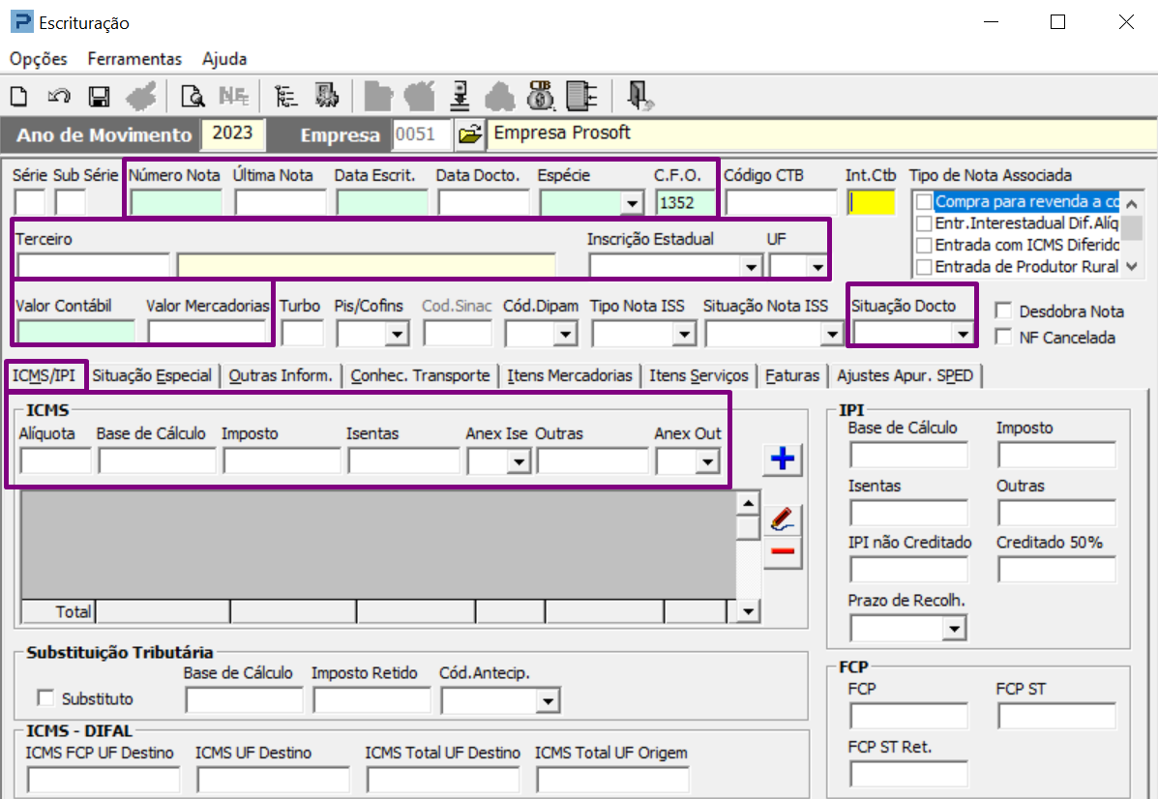The width and height of the screenshot is (1158, 799).
Task: Open the Situação Docto dropdown
Action: coord(962,334)
